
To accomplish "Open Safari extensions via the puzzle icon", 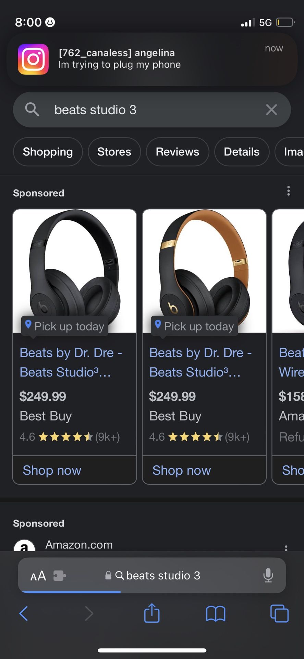I will point(60,576).
